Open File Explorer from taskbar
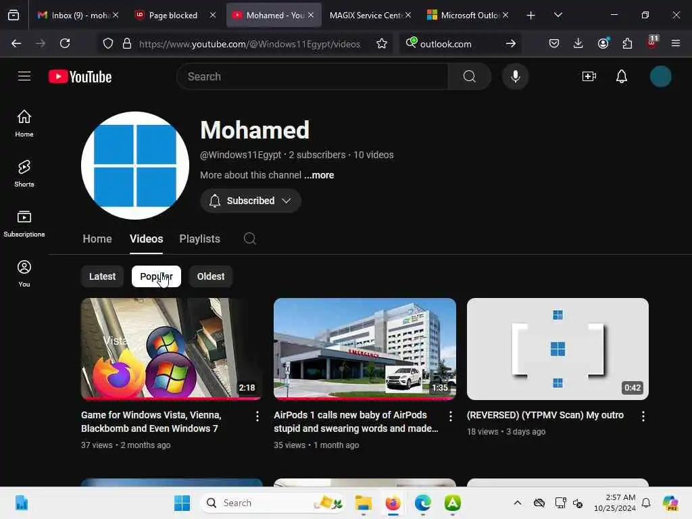Viewport: 692px width, 519px height. [x=363, y=503]
